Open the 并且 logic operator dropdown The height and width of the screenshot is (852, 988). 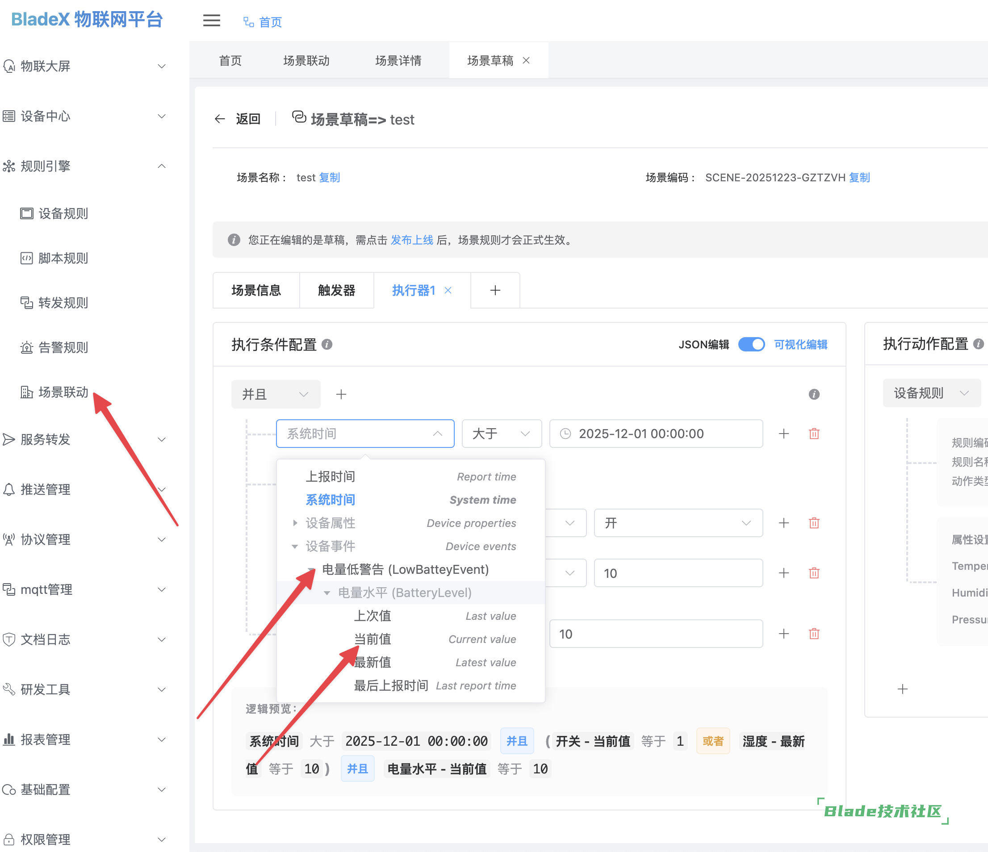tap(276, 394)
